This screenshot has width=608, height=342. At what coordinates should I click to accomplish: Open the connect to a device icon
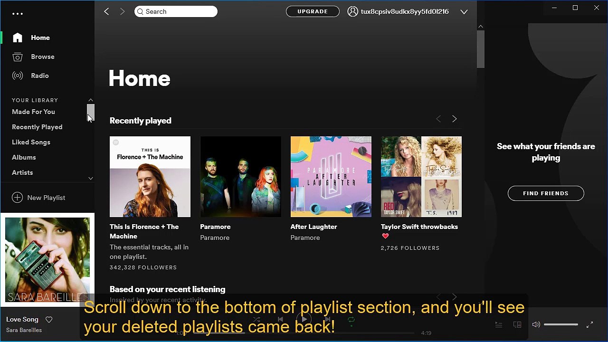point(517,324)
